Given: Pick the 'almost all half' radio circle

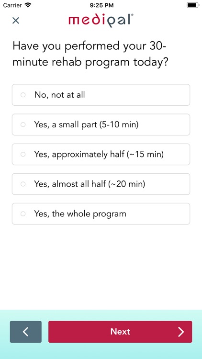Looking at the screenshot, I should click(x=23, y=184).
